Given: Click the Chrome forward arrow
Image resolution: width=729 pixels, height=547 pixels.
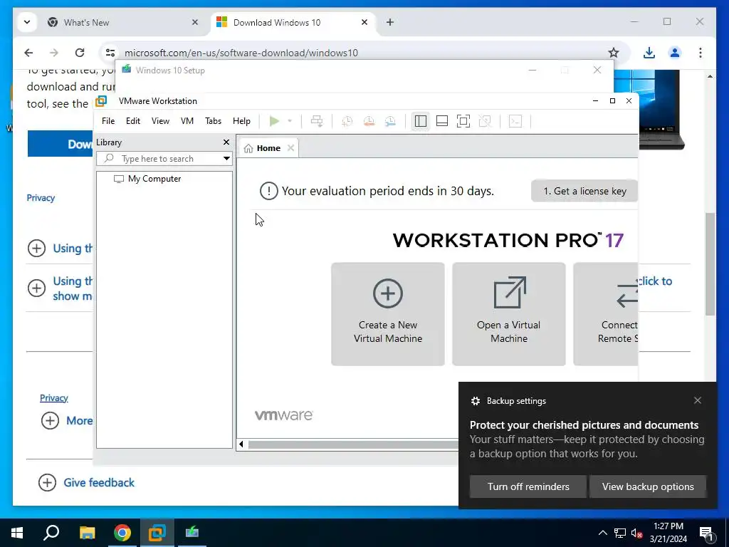Looking at the screenshot, I should (54, 53).
